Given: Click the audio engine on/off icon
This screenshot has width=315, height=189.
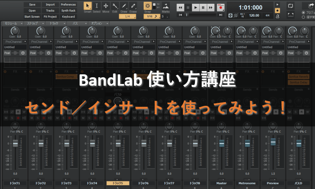Looking at the screenshot, I should pyautogui.click(x=231, y=16).
